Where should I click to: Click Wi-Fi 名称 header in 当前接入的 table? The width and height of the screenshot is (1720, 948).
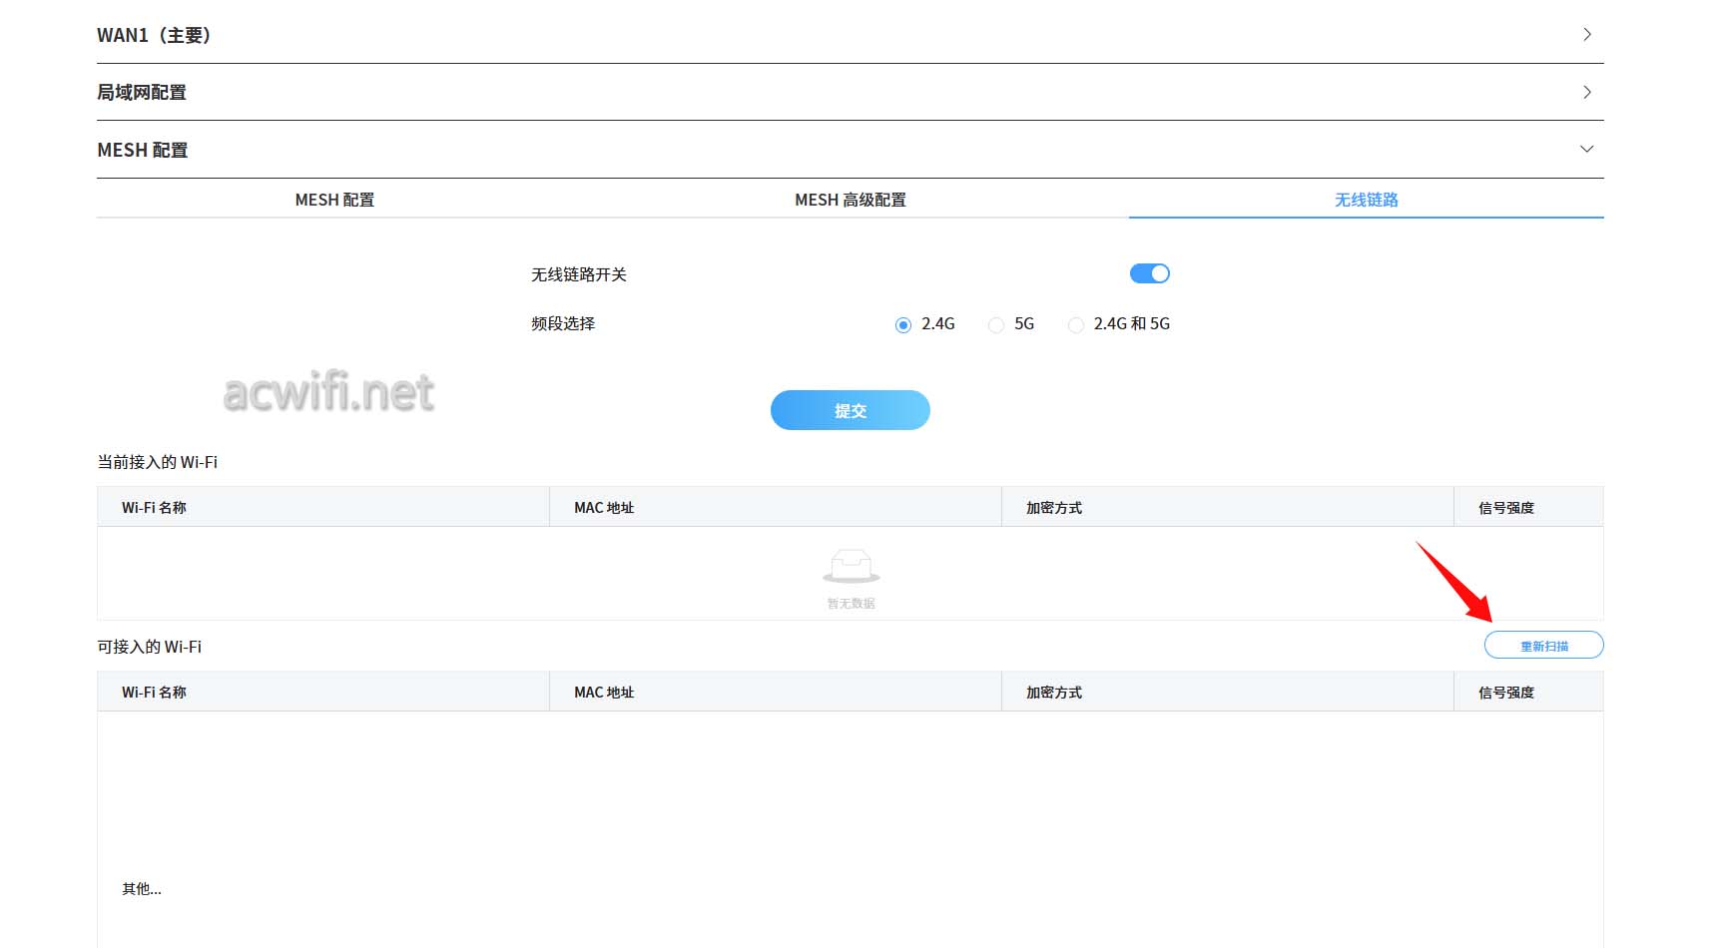tap(154, 507)
